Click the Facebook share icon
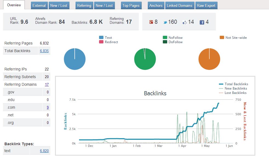 202,22
